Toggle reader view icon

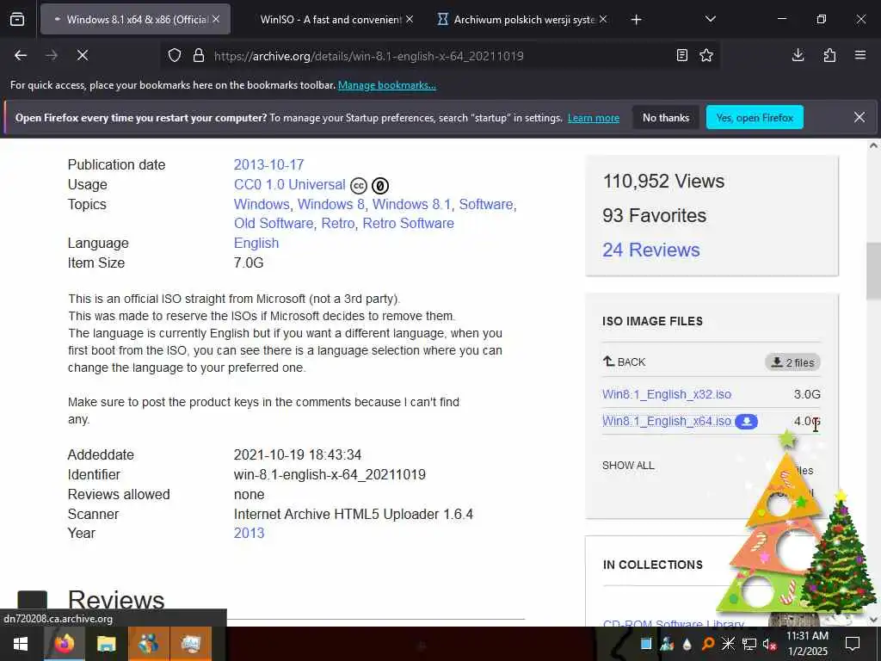pos(681,55)
